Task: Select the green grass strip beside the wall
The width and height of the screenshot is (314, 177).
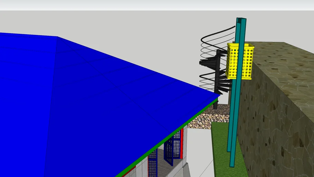Action: pos(221,149)
